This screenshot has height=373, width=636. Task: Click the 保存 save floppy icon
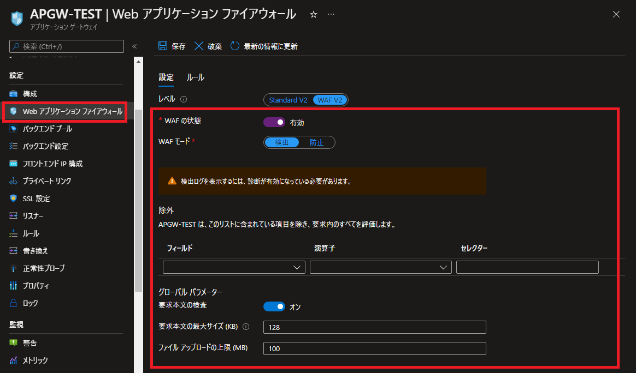pyautogui.click(x=163, y=46)
